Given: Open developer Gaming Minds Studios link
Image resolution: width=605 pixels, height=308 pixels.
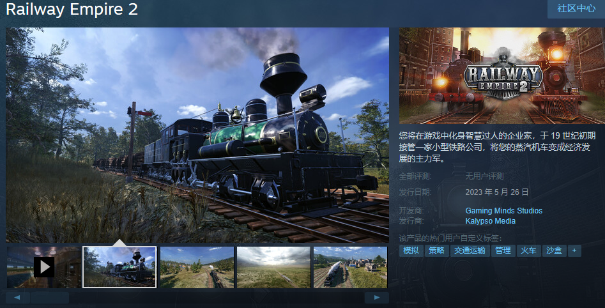Looking at the screenshot, I should (503, 211).
